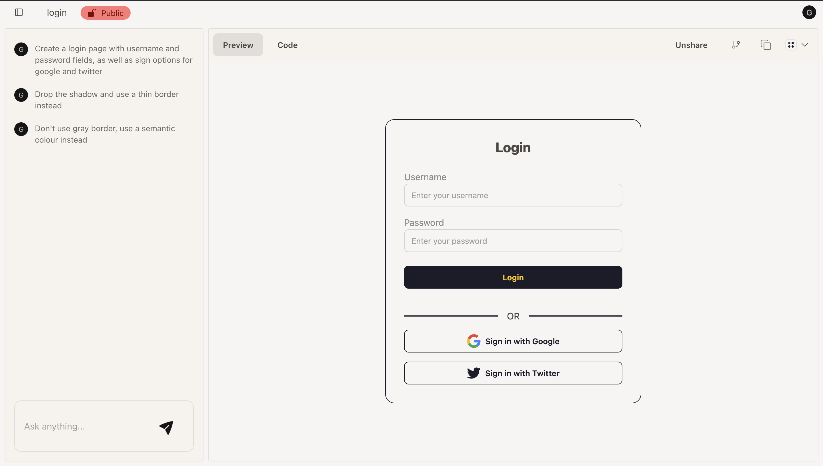823x466 pixels.
Task: Open the profile avatar in the top right
Action: point(809,12)
